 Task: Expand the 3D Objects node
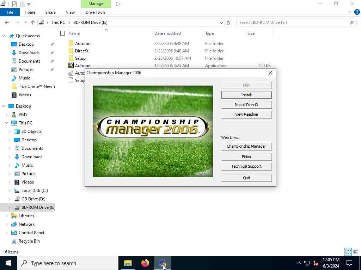(10, 131)
